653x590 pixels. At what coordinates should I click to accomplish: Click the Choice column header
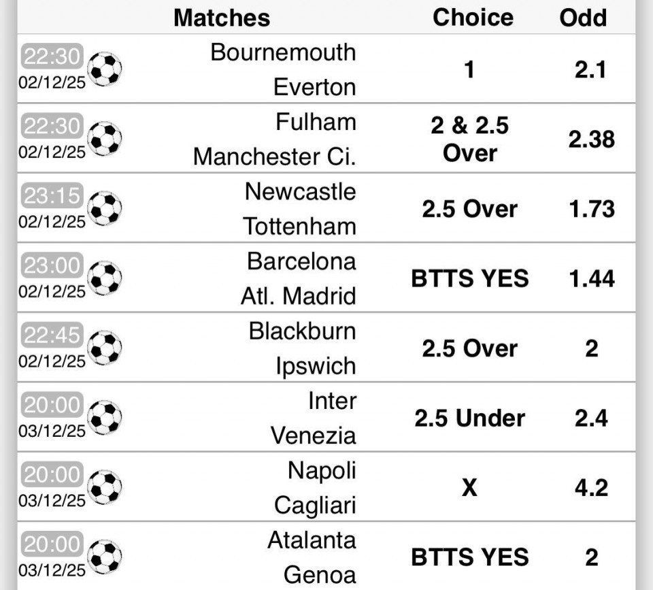tap(473, 17)
